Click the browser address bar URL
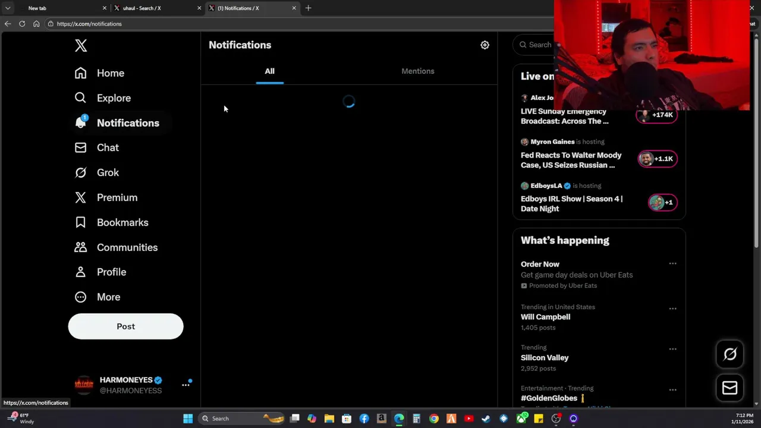The height and width of the screenshot is (428, 761). (89, 24)
